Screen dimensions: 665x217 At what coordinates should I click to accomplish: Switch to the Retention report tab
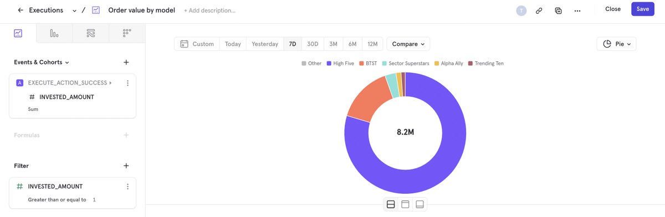tap(127, 33)
